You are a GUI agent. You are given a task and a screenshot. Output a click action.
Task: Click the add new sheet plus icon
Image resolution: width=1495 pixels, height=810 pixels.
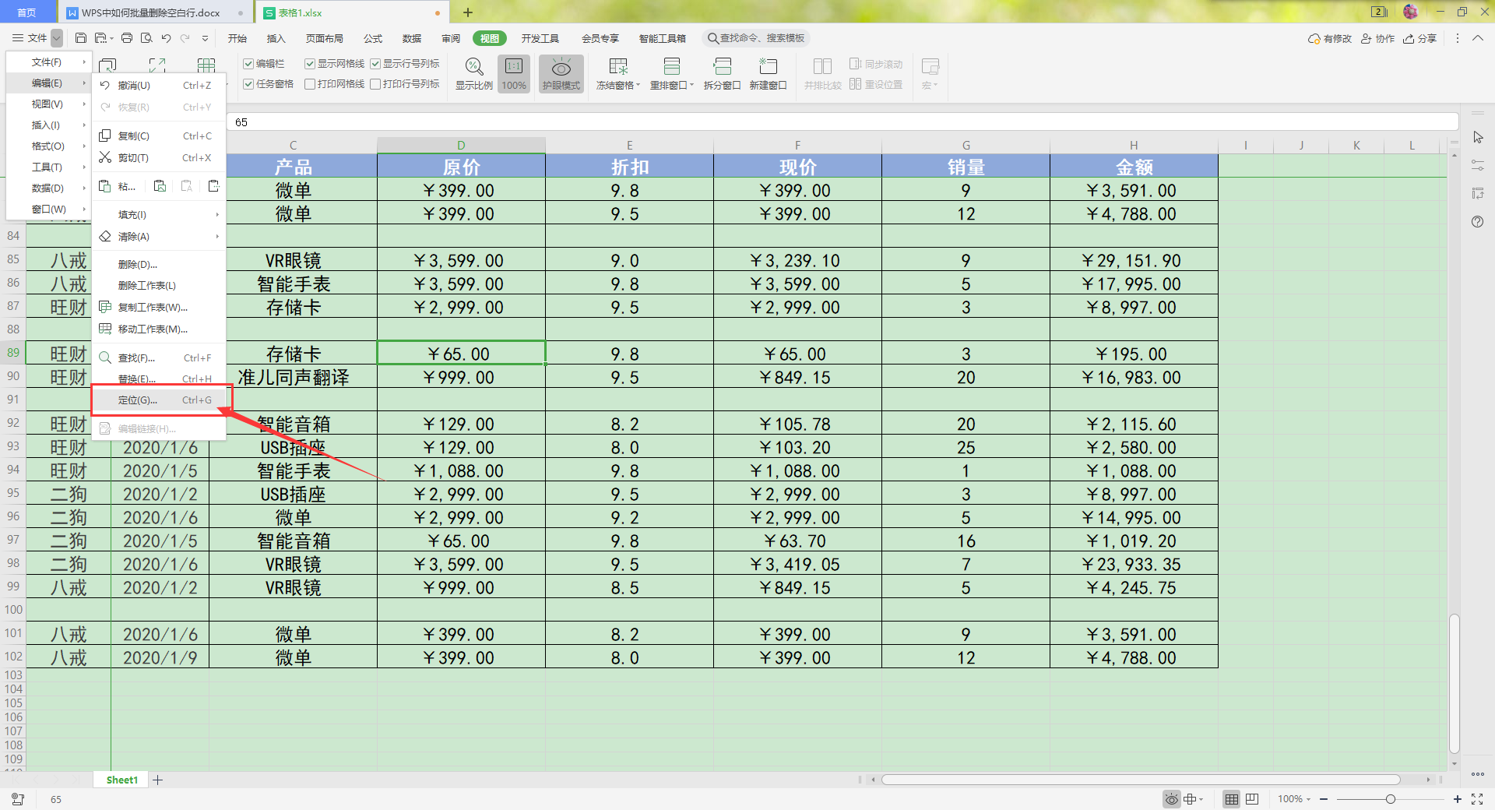click(x=158, y=780)
